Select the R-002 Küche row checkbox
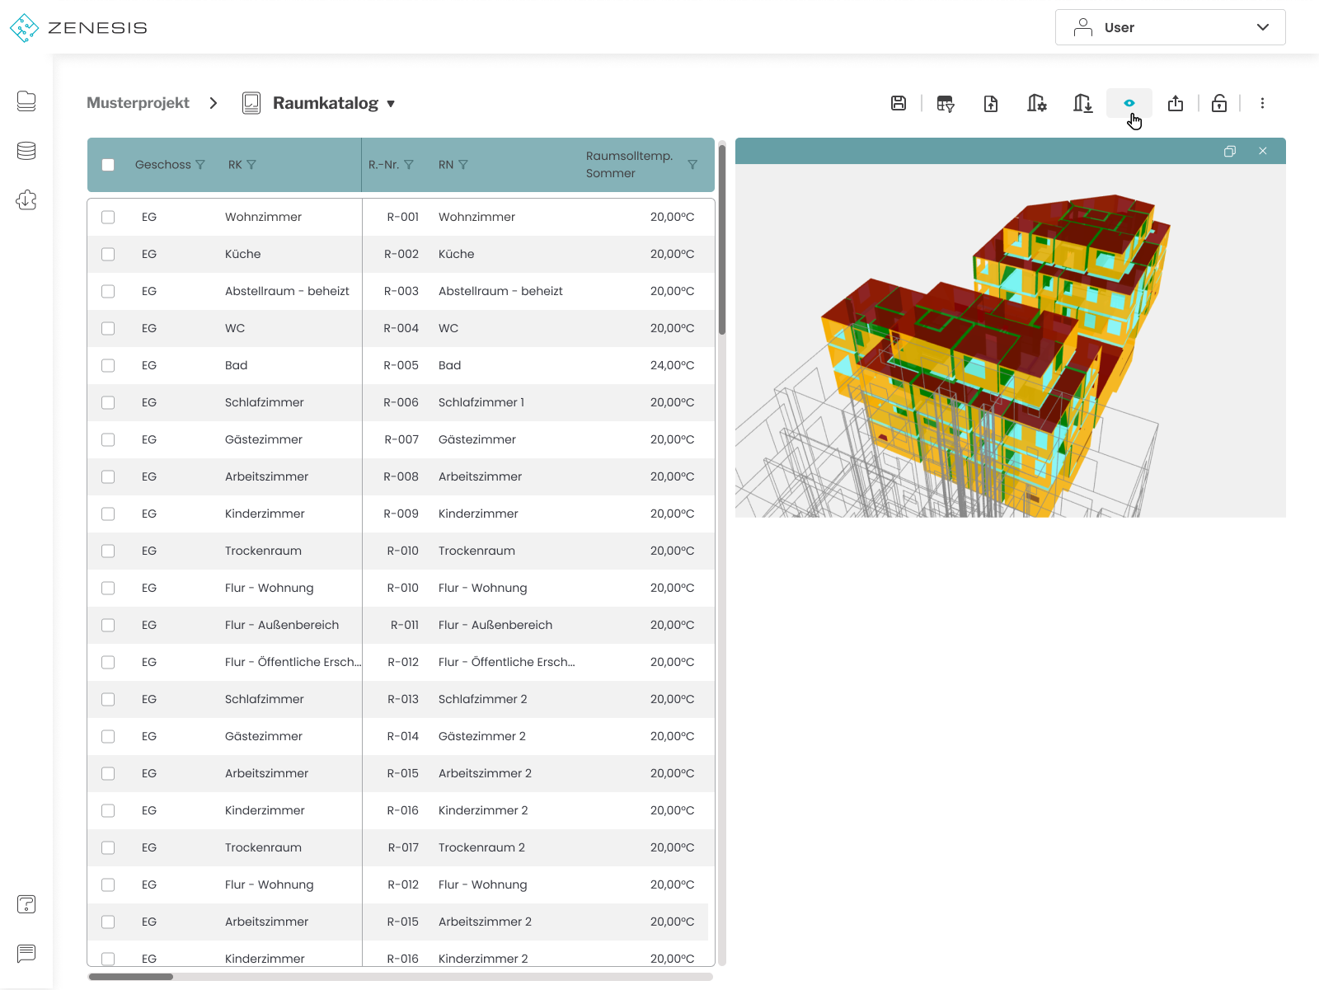This screenshot has width=1319, height=990. (x=108, y=254)
